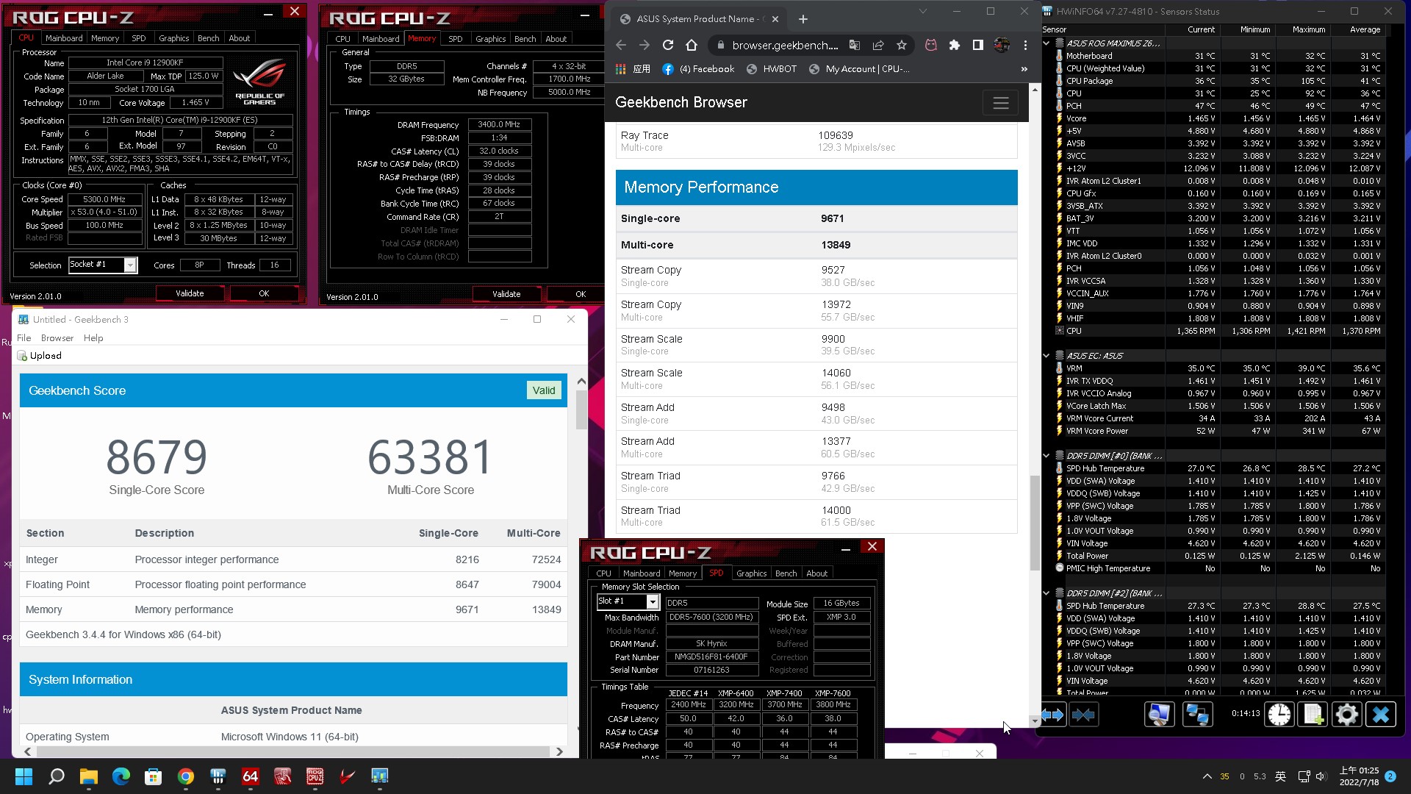The height and width of the screenshot is (794, 1411).
Task: Open the Facebook bookmark
Action: tap(698, 69)
